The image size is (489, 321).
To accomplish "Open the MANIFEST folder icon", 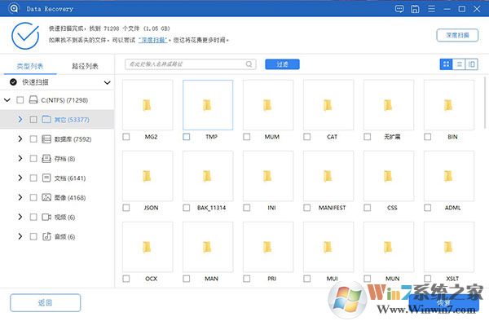I will (328, 176).
